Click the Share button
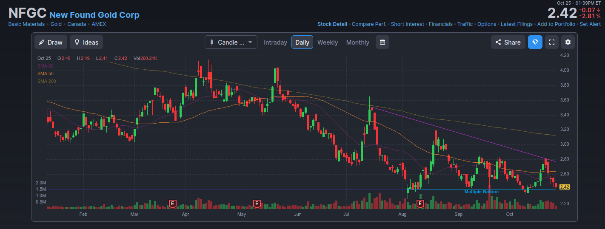This screenshot has width=605, height=229. [508, 42]
